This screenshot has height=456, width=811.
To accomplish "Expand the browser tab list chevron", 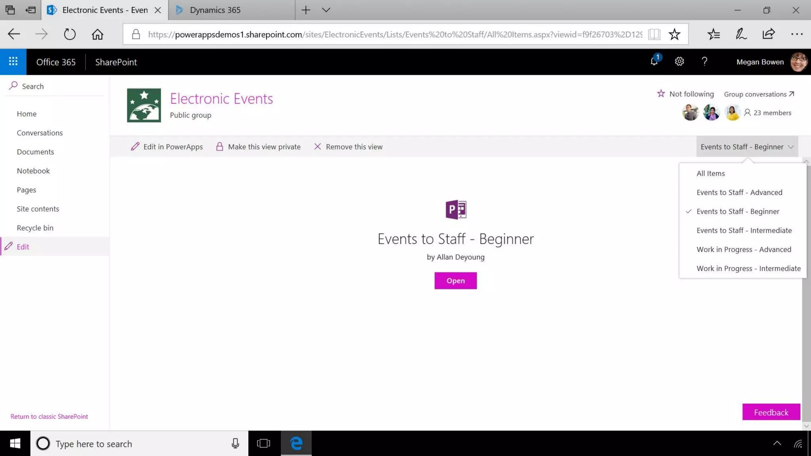I will tap(326, 10).
